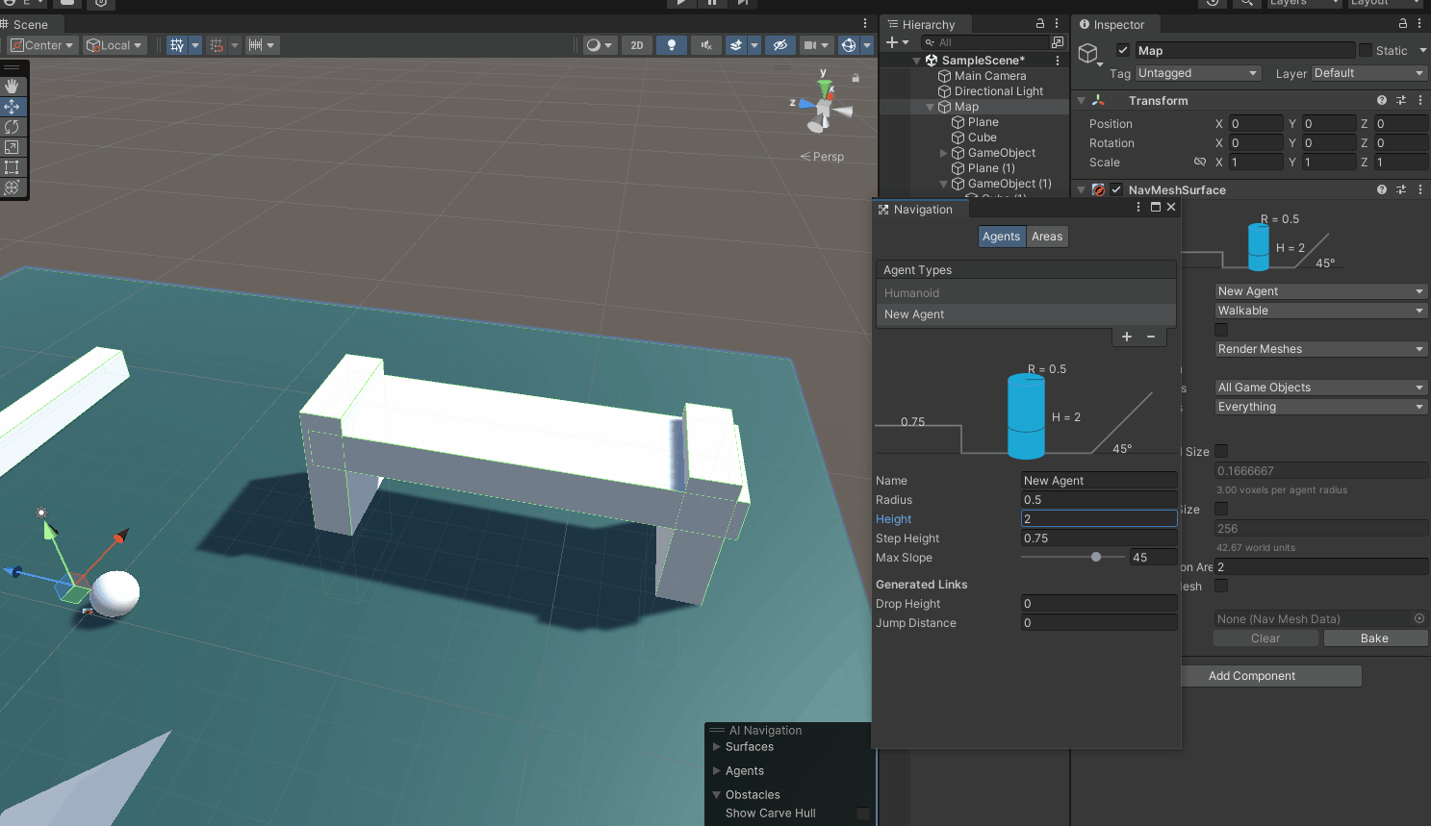1431x826 pixels.
Task: Toggle Map object active checkbox
Action: 1123,50
